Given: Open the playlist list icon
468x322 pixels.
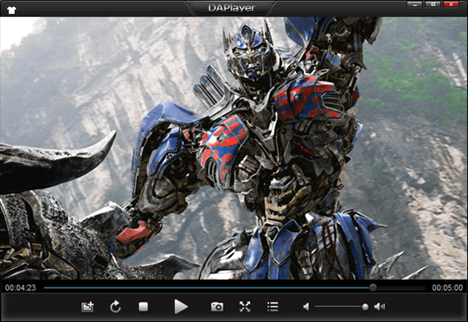Looking at the screenshot, I should click(273, 307).
